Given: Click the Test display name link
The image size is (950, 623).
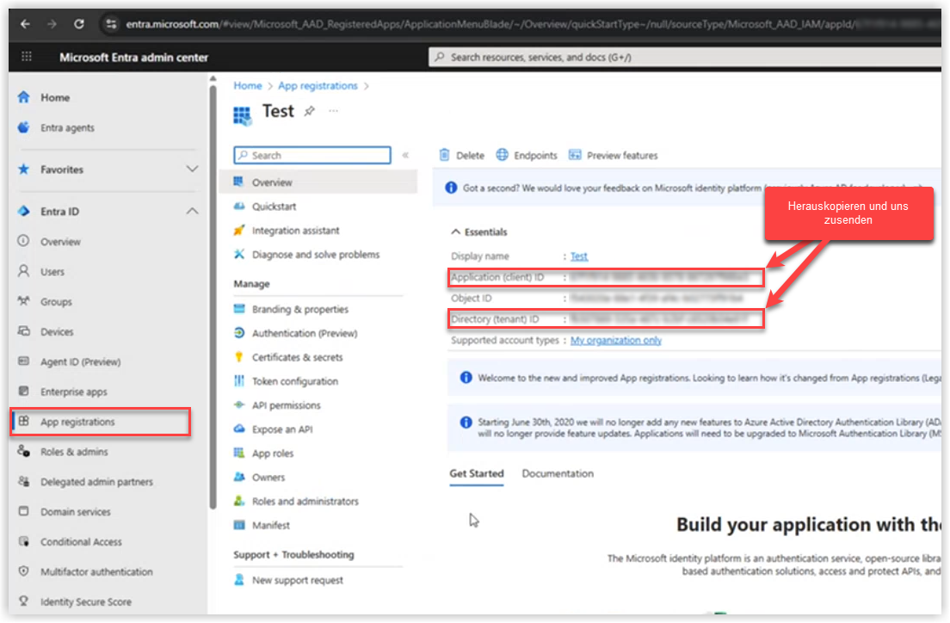Looking at the screenshot, I should (579, 256).
